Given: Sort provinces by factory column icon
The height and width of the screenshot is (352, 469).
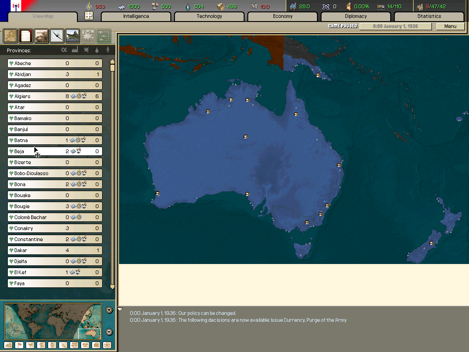Looking at the screenshot, I should tap(75, 50).
